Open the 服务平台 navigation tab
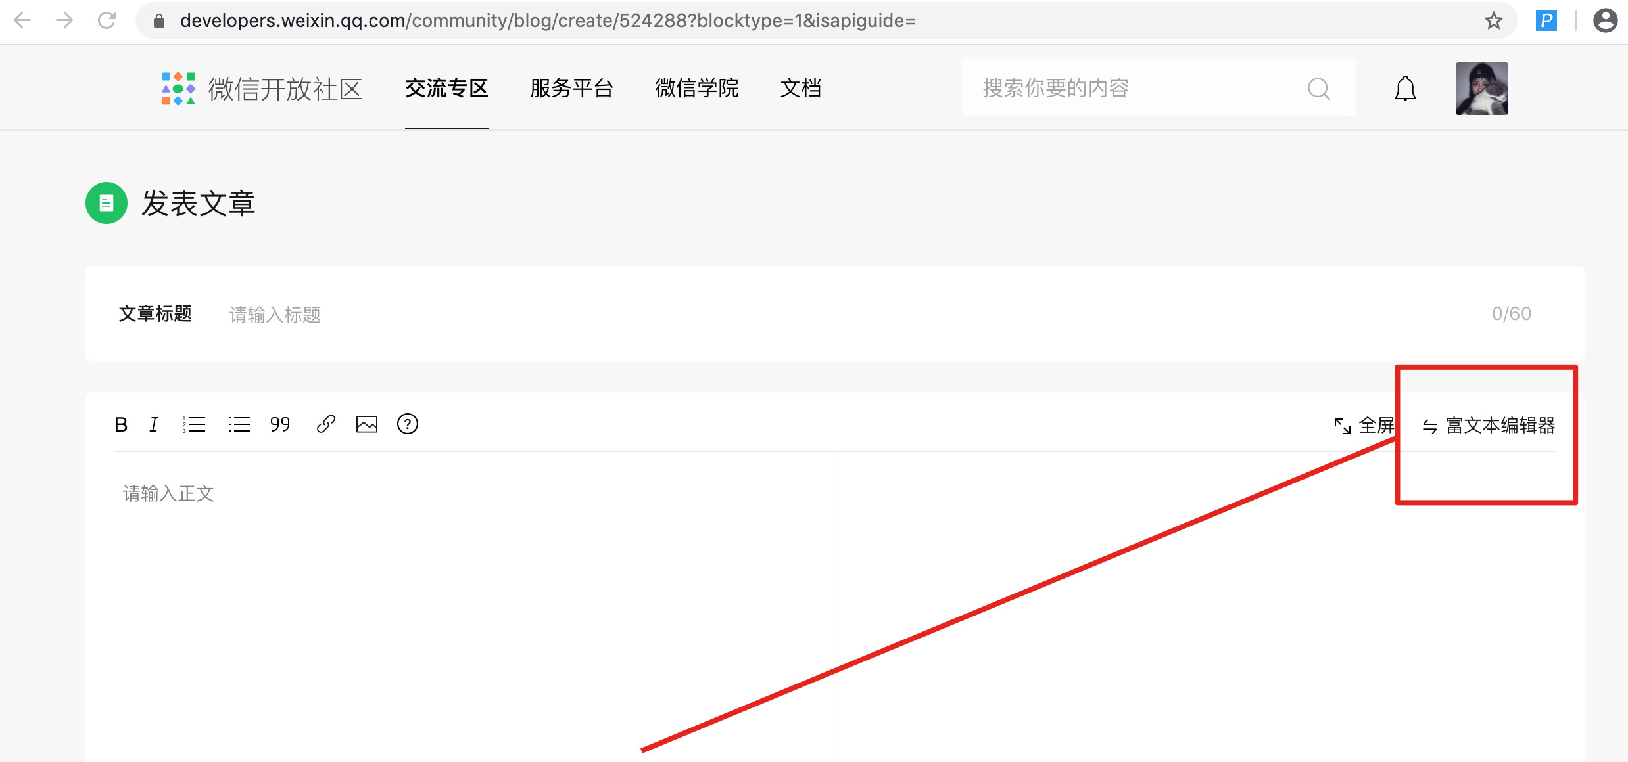The width and height of the screenshot is (1628, 762). click(x=571, y=88)
